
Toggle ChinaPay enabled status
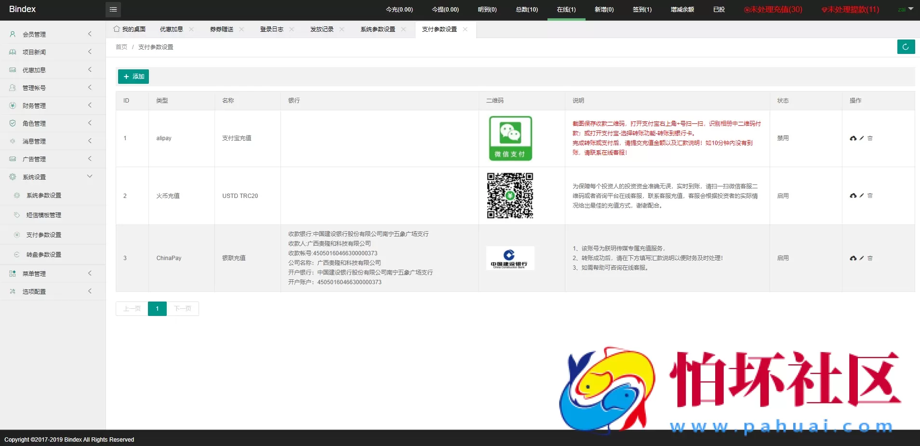(783, 258)
